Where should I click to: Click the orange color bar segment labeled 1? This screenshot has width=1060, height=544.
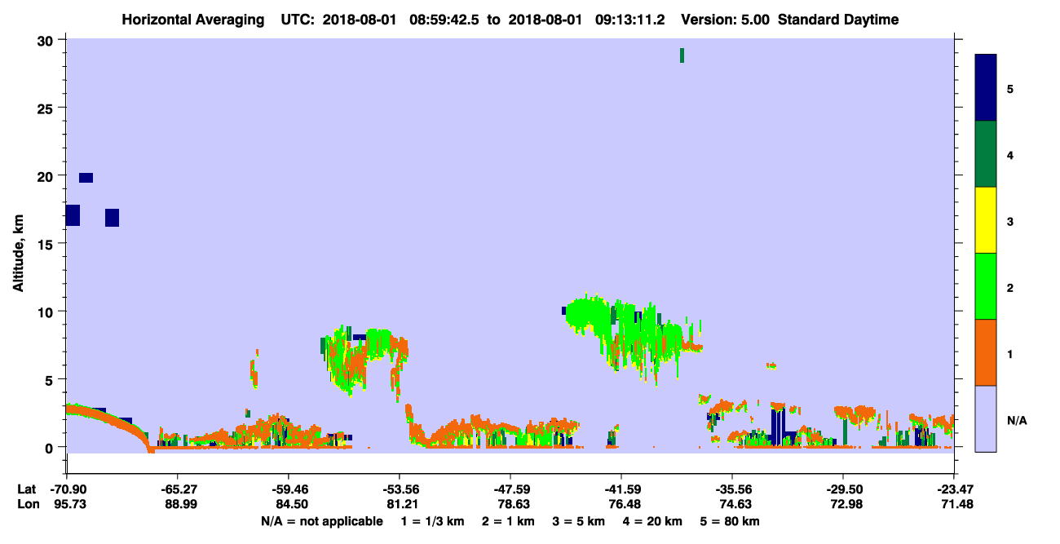click(x=986, y=352)
